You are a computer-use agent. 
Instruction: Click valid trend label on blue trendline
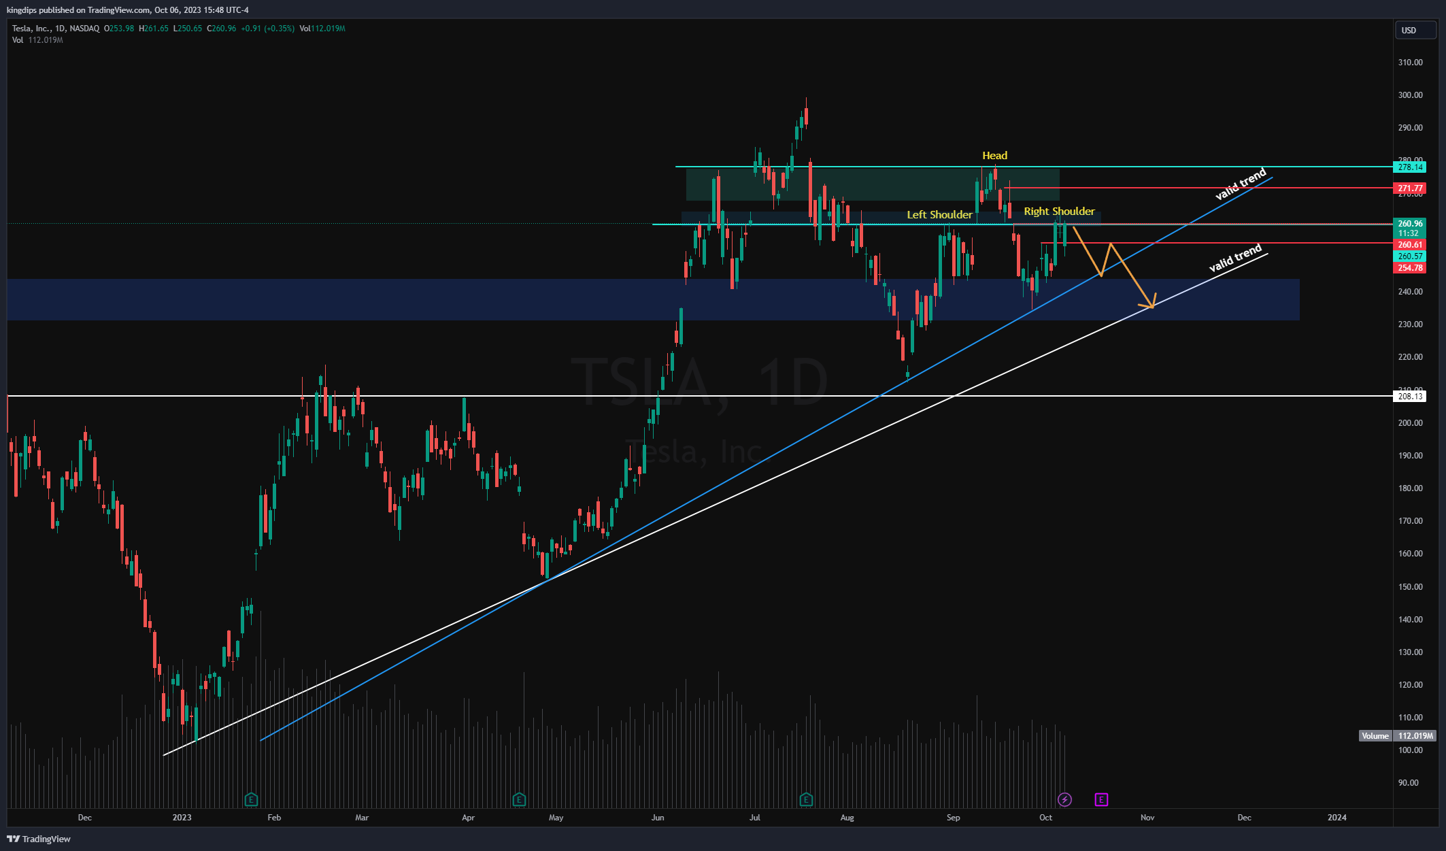(1241, 184)
